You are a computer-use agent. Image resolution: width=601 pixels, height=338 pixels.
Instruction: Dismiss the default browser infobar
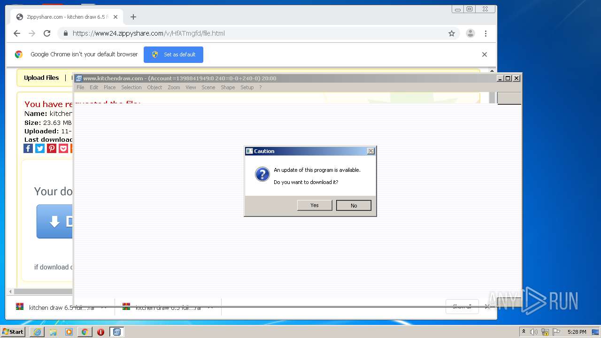click(x=485, y=54)
